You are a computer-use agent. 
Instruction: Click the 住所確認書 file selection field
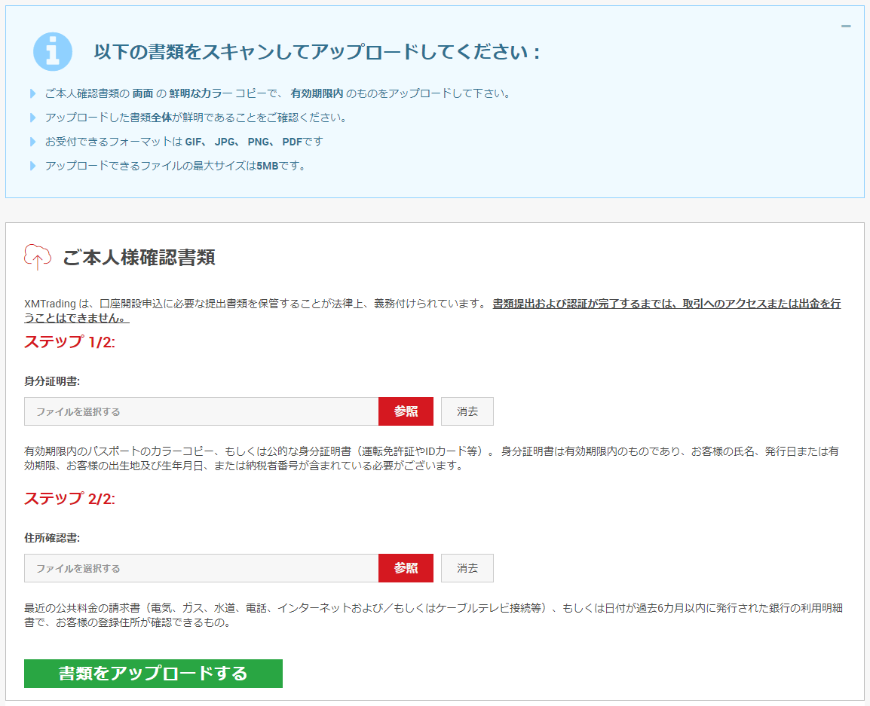tap(201, 568)
